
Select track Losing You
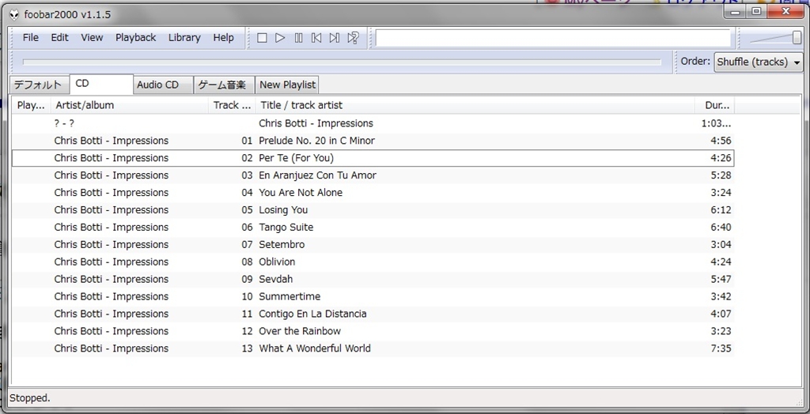click(x=373, y=210)
